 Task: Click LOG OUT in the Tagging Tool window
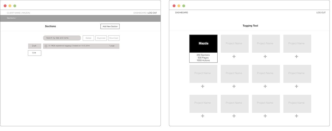321,13
